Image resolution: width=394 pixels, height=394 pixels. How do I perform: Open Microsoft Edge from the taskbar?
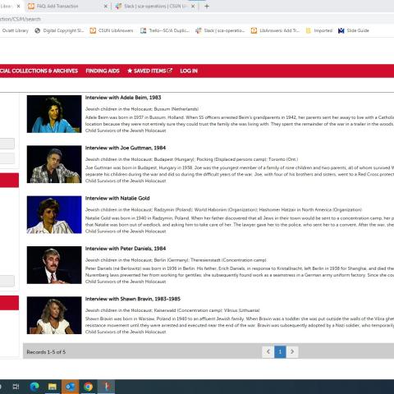point(34,387)
